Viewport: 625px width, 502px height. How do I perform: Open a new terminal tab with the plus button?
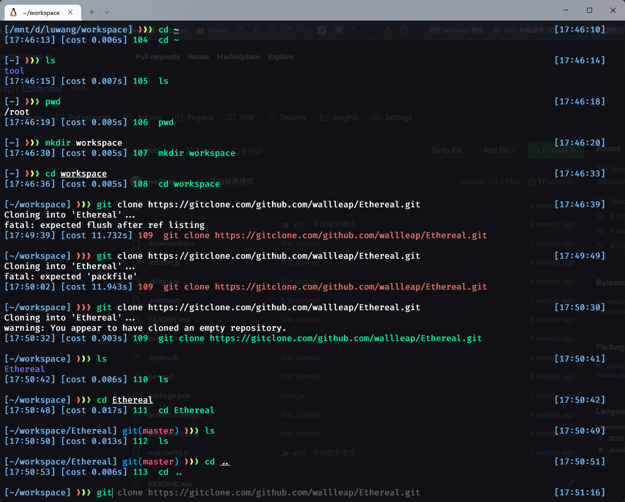pos(91,12)
